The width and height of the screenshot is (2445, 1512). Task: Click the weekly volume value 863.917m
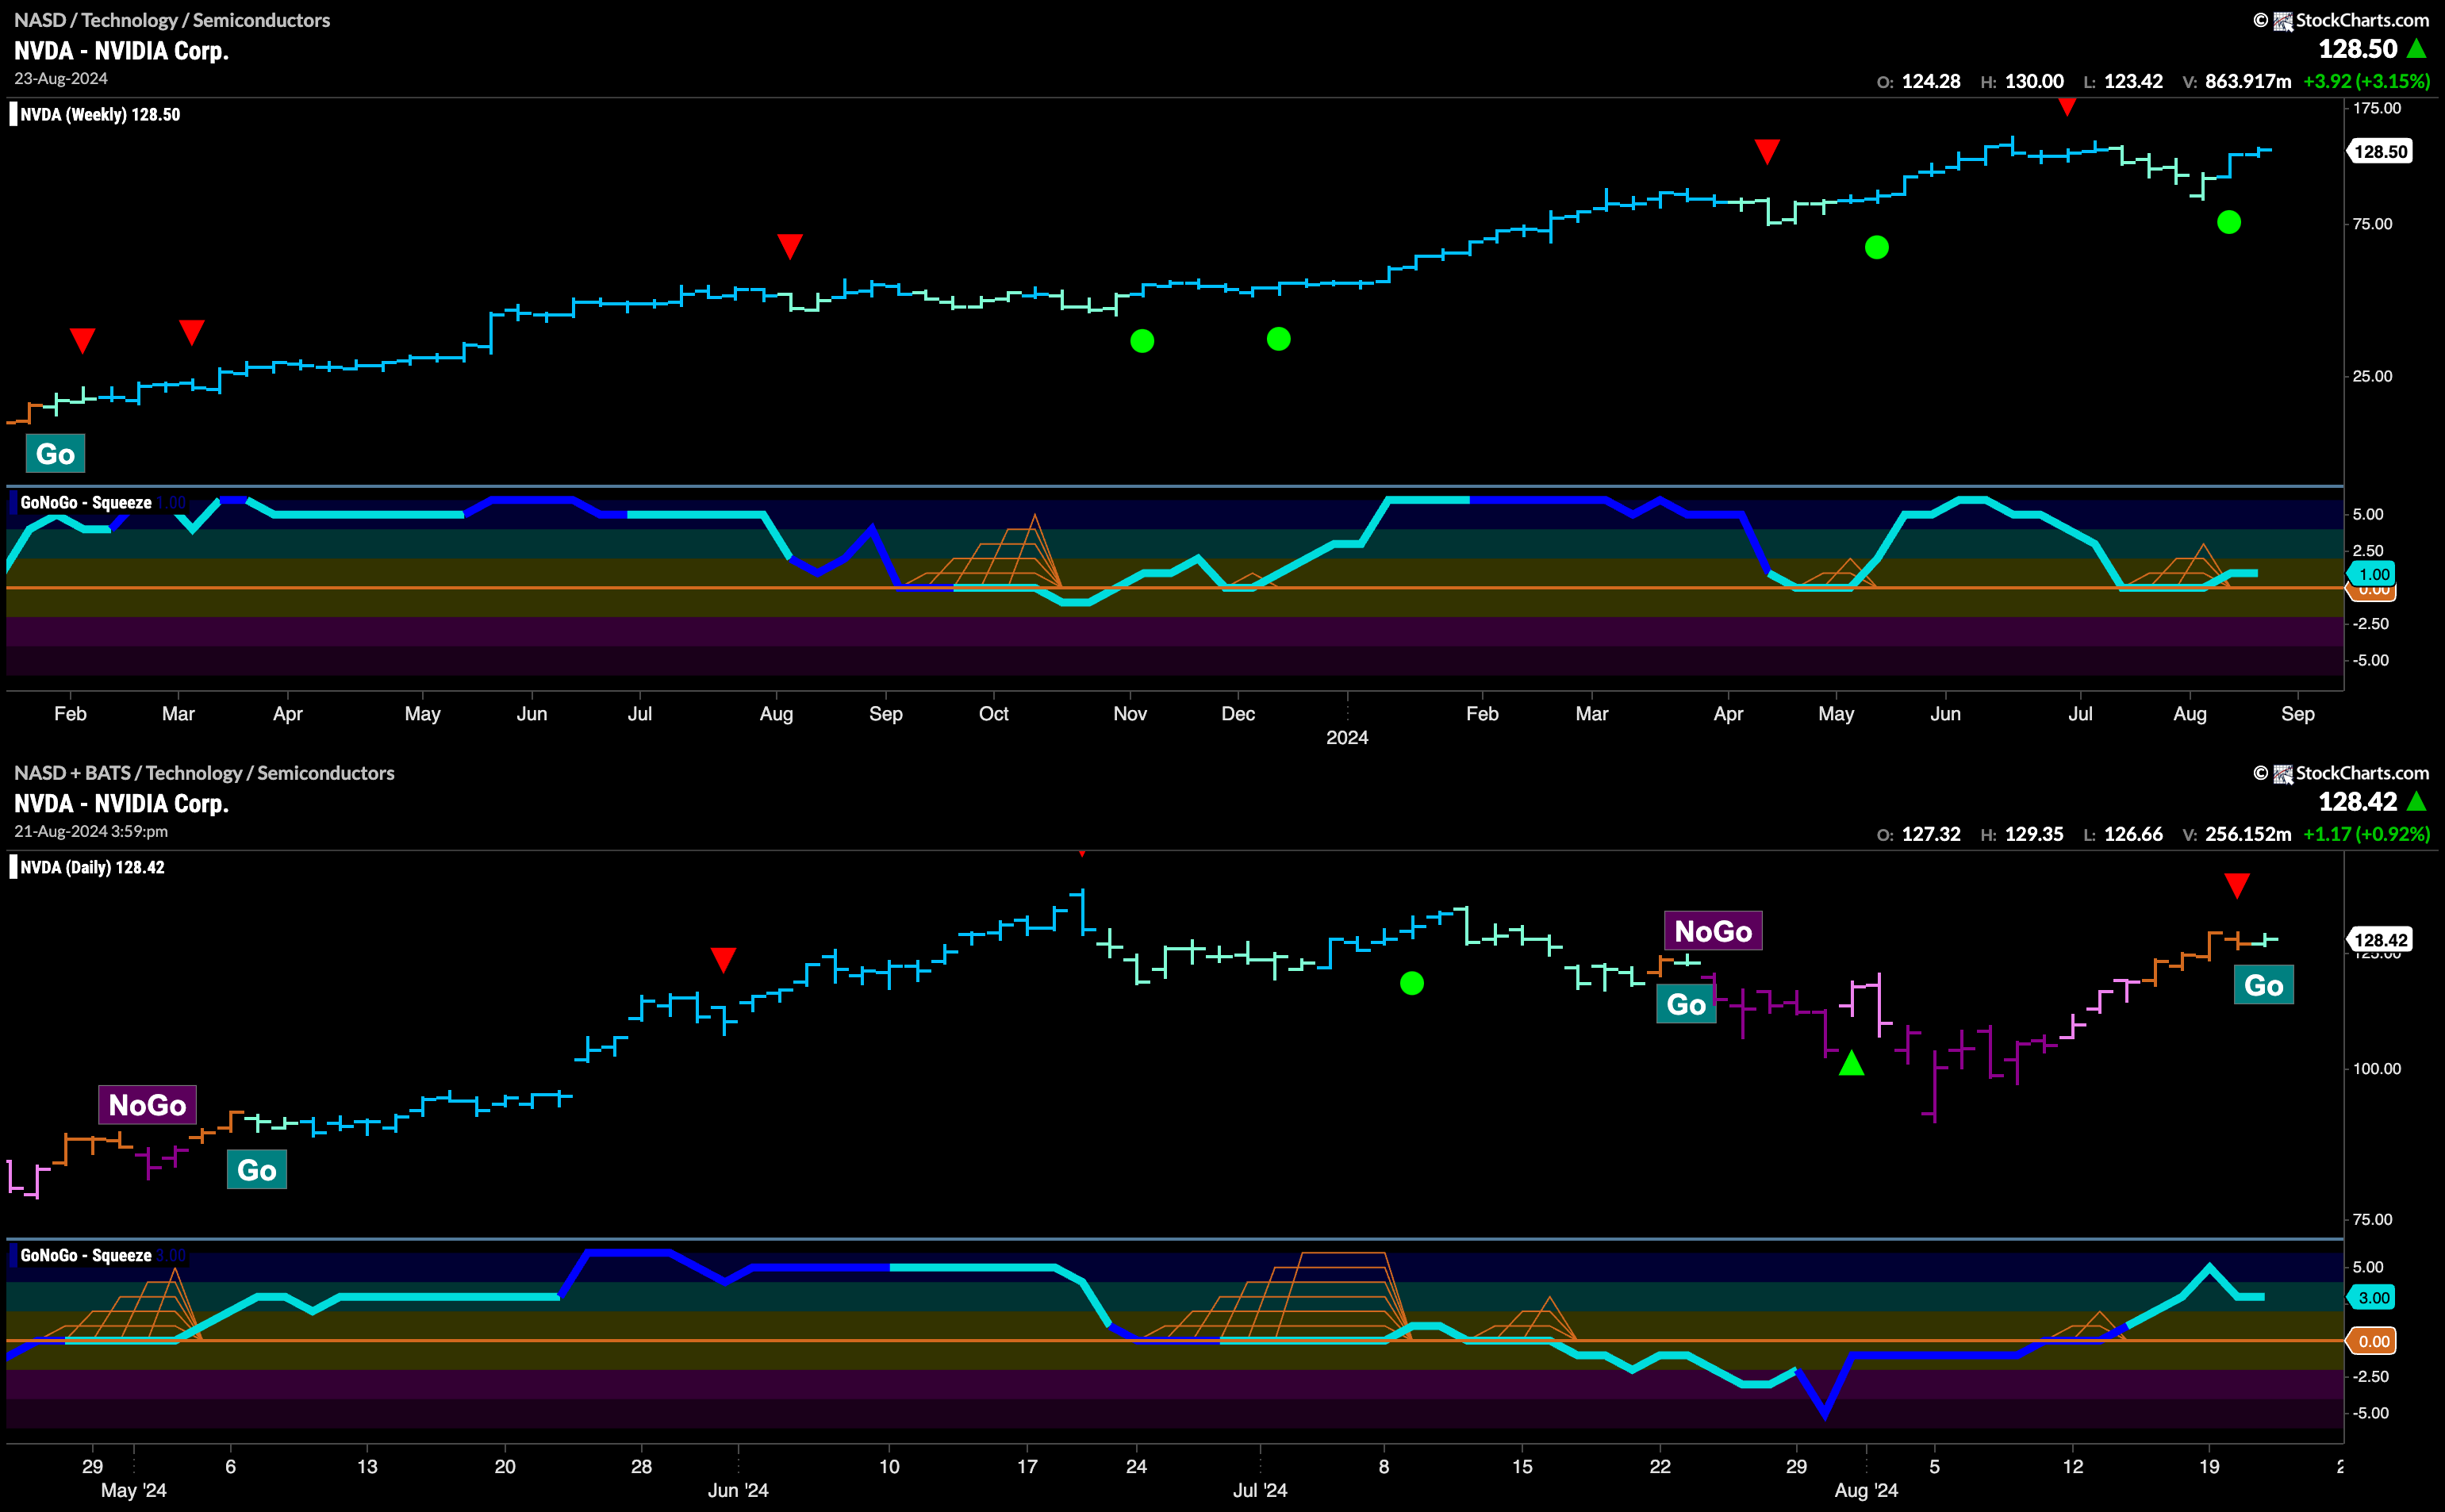tap(2247, 81)
